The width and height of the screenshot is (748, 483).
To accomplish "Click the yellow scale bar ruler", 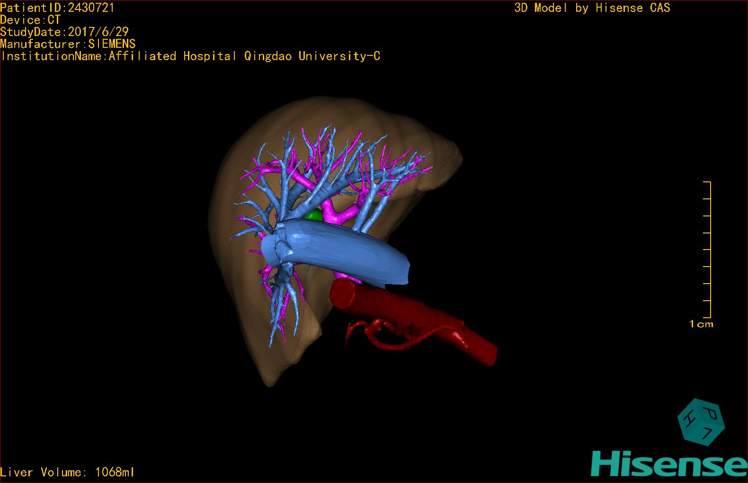I will click(x=709, y=250).
